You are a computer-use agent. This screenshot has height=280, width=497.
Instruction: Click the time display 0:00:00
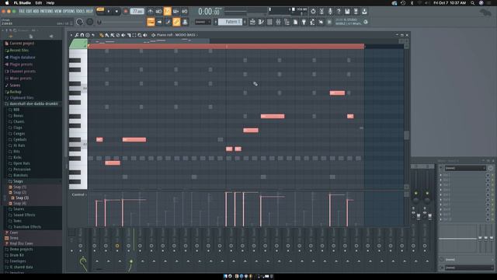(x=209, y=12)
